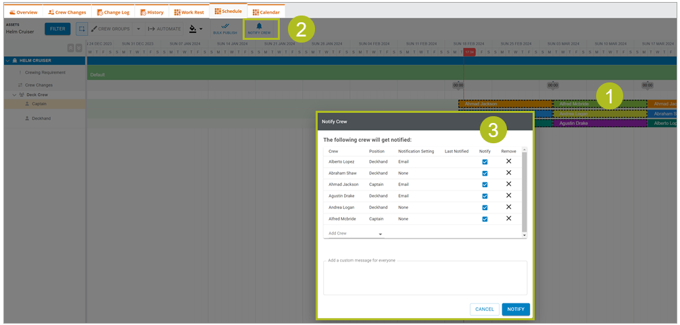This screenshot has height=325, width=680.
Task: Click the Notify button in dialog
Action: (516, 309)
